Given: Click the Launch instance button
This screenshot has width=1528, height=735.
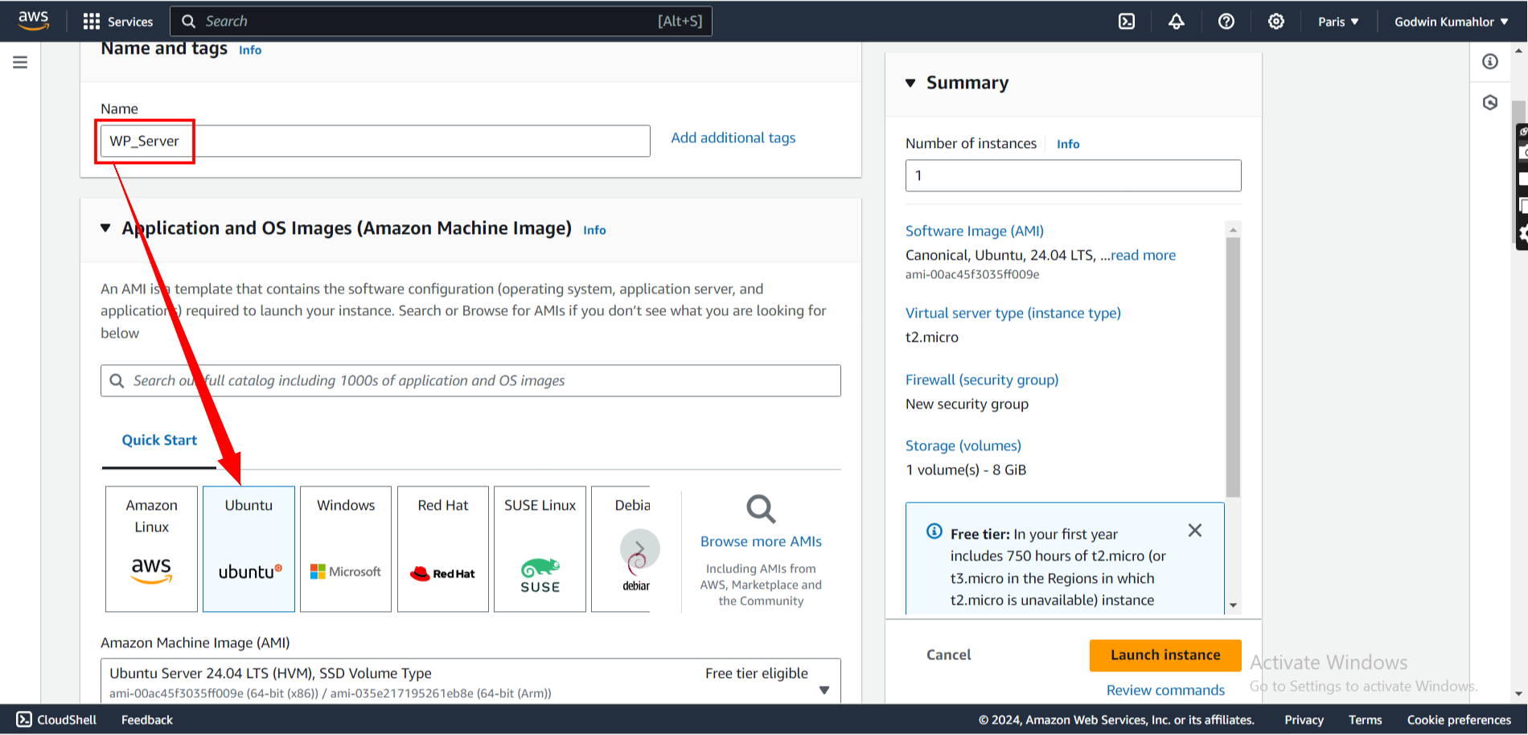Looking at the screenshot, I should (x=1165, y=655).
